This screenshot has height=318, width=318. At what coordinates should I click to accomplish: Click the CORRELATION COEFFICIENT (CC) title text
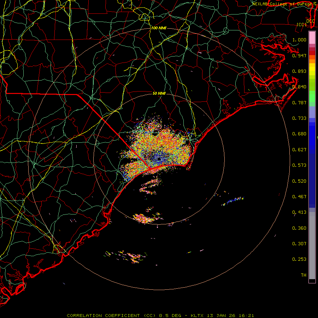coord(111,316)
